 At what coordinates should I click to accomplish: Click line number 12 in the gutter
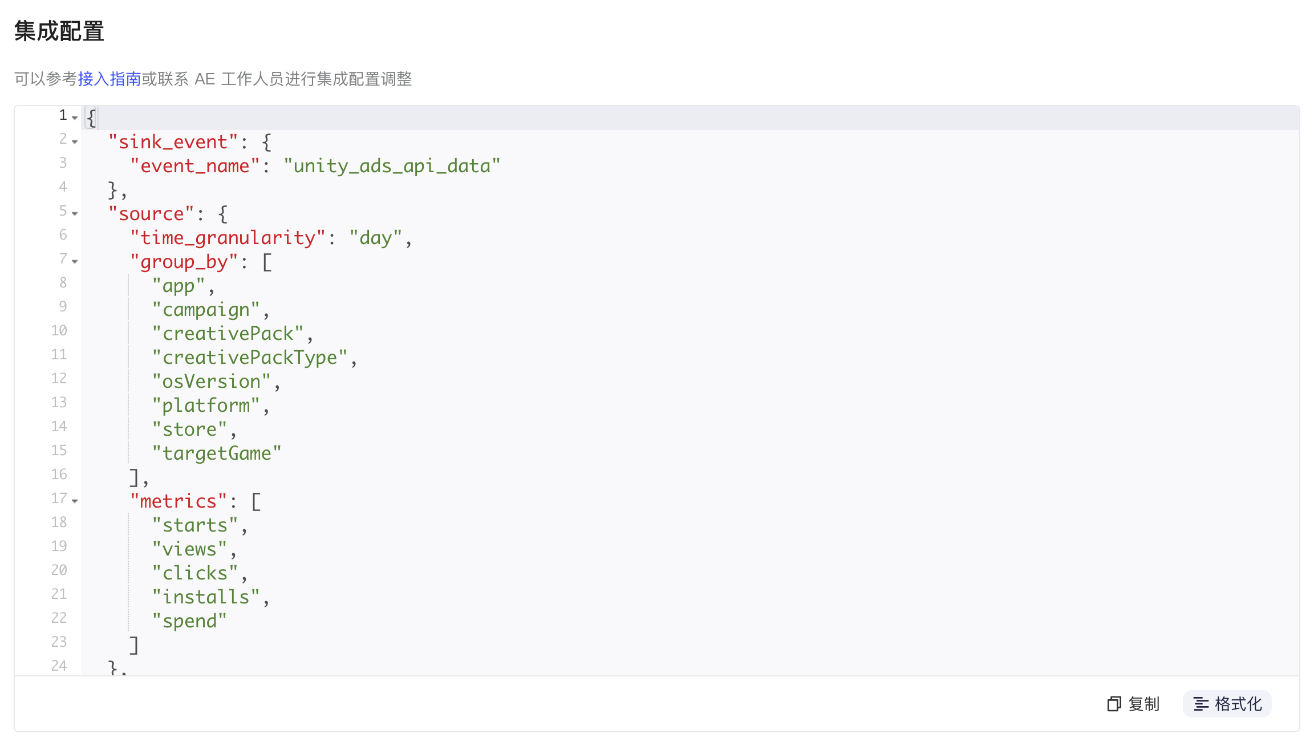[59, 379]
